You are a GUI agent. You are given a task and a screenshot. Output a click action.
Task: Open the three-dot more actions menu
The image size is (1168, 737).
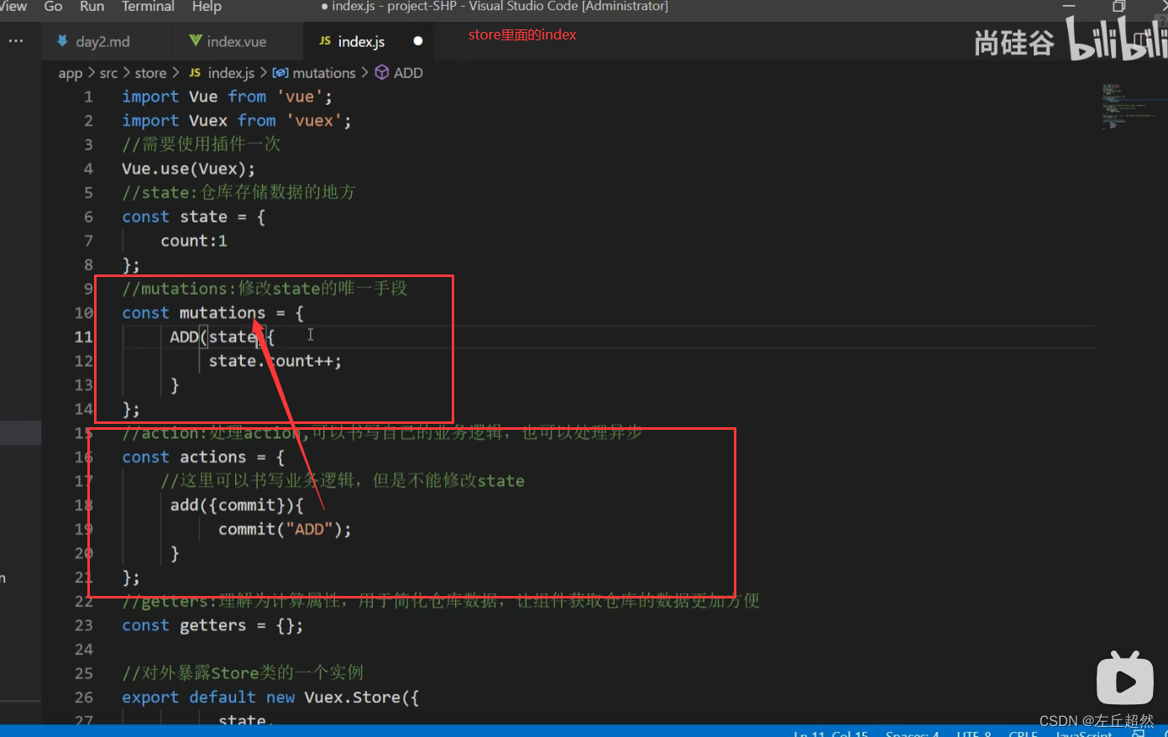(x=16, y=41)
